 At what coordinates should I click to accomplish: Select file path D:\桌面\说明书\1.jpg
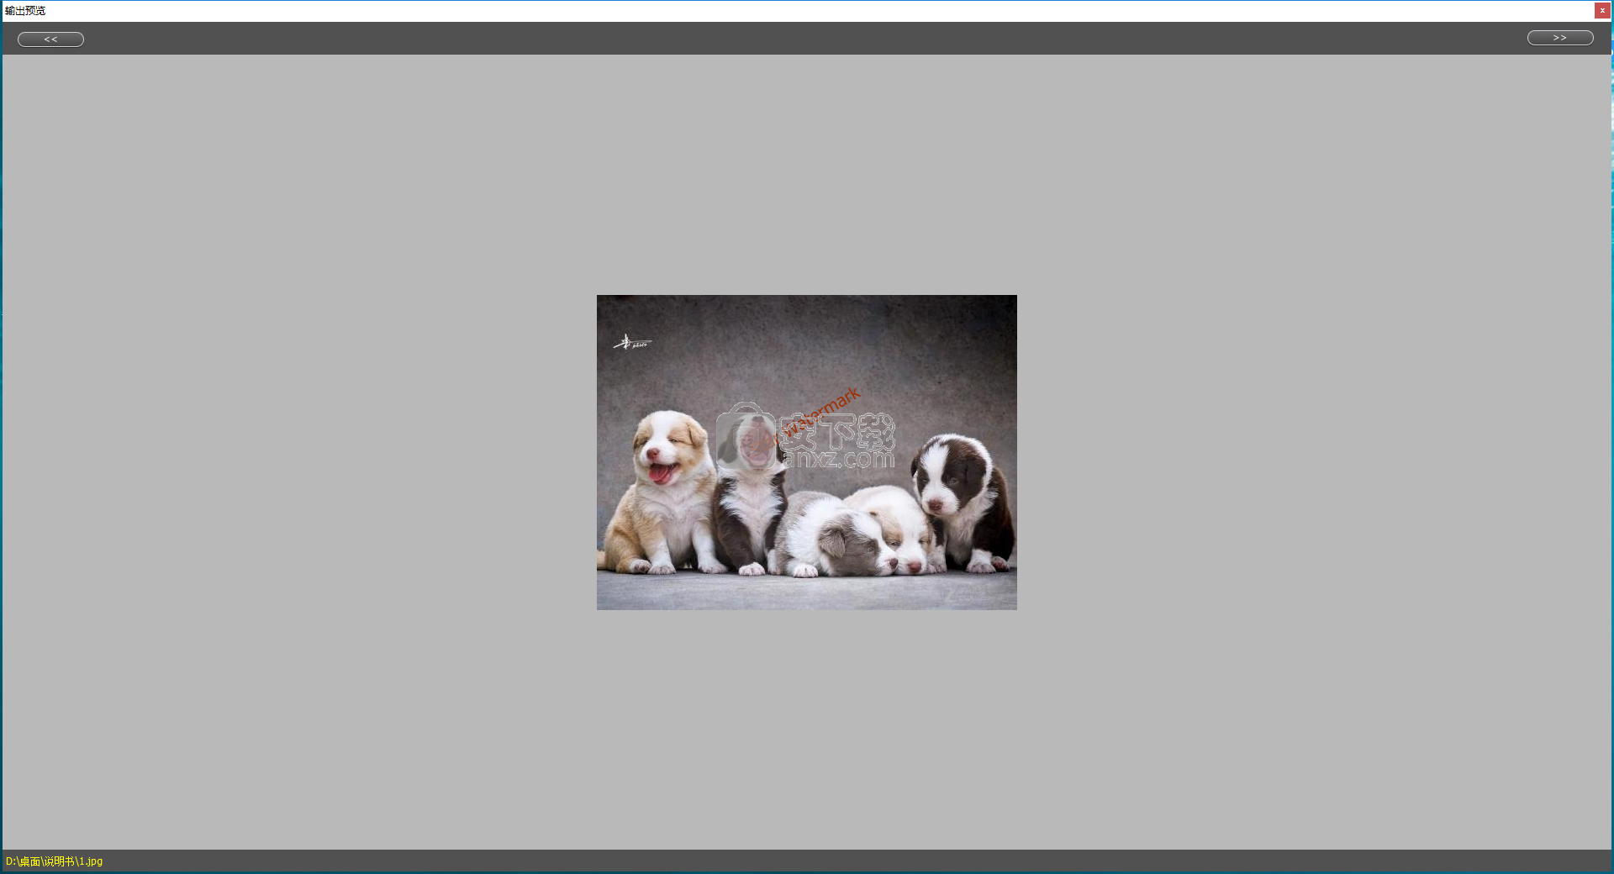[x=54, y=861]
